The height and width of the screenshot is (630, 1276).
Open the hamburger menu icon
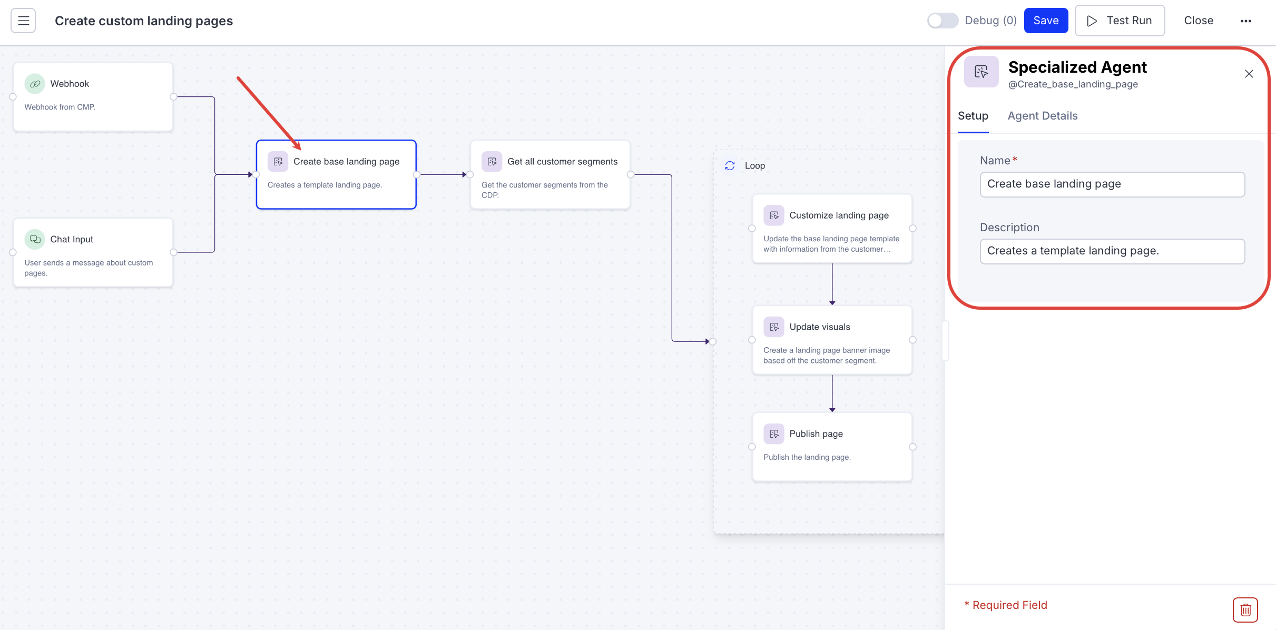point(23,21)
